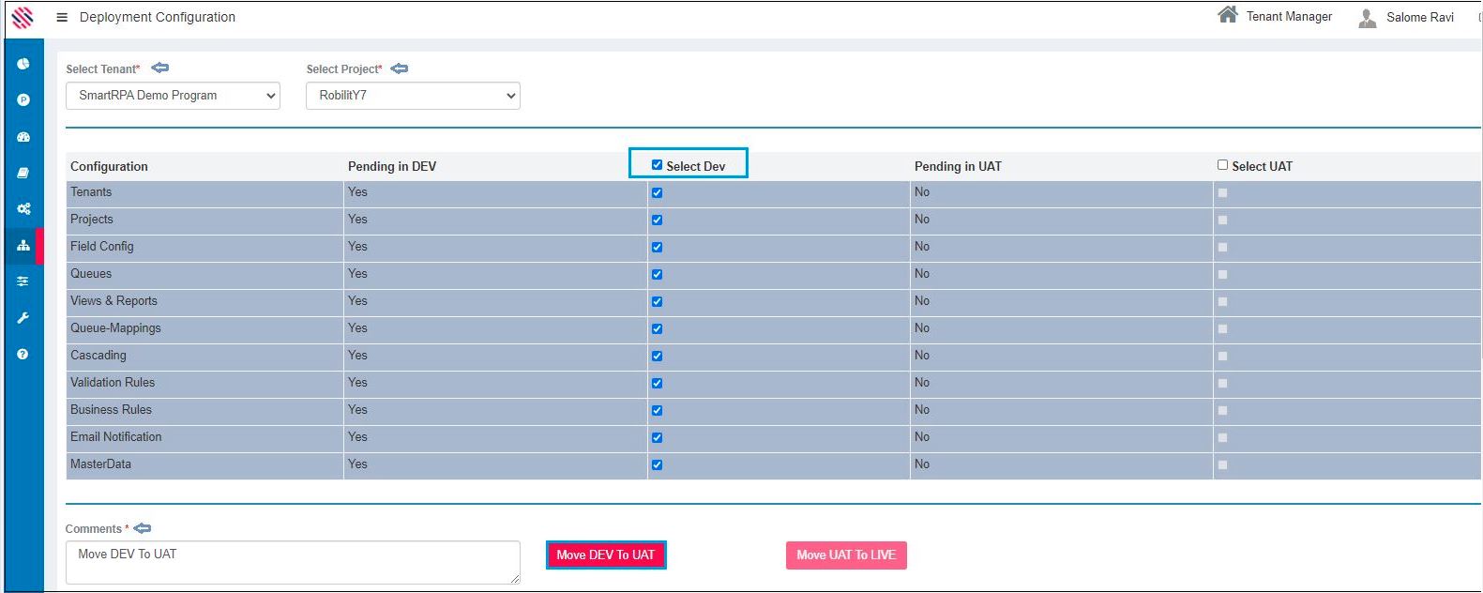Click the Move UAT To LIVE button
Image resolution: width=1483 pixels, height=593 pixels.
(x=845, y=555)
